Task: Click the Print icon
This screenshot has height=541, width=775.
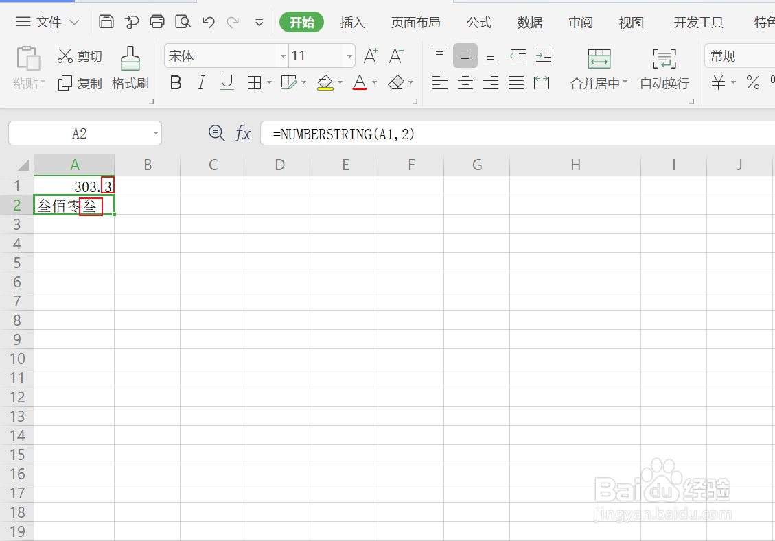Action: coord(157,22)
